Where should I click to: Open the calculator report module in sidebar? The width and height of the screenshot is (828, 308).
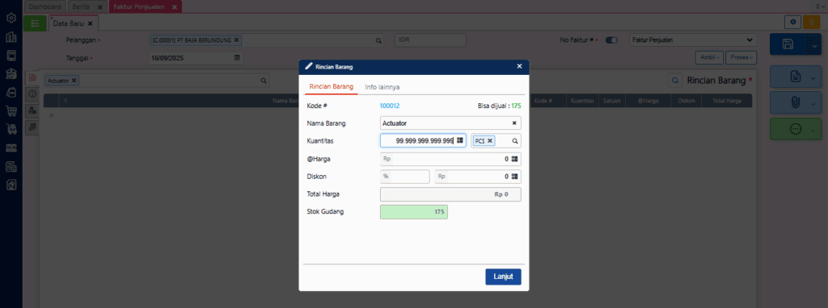click(11, 166)
